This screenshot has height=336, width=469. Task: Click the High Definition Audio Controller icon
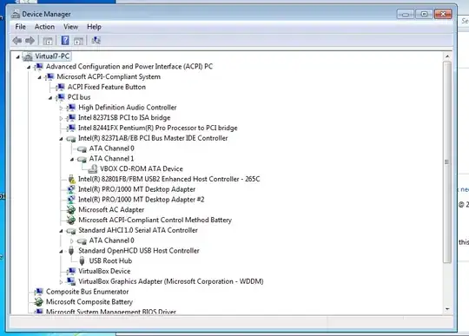coord(71,108)
